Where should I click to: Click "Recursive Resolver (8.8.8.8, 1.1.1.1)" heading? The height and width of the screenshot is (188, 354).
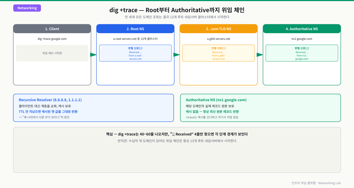click(50, 100)
